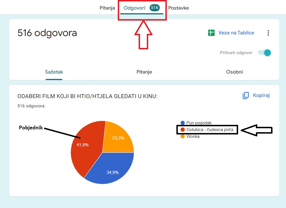Click the blue Pun pogodak legend dot
The image size is (286, 208).
183,123
